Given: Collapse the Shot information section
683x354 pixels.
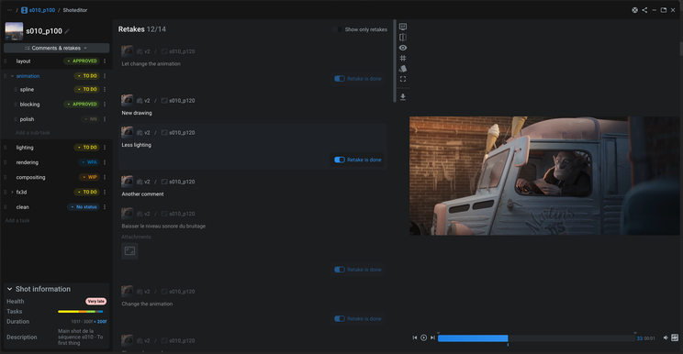Looking at the screenshot, I should (9, 289).
